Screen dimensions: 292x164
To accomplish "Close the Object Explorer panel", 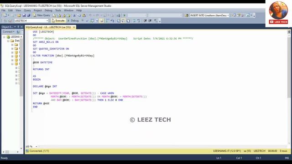I will [21, 27].
